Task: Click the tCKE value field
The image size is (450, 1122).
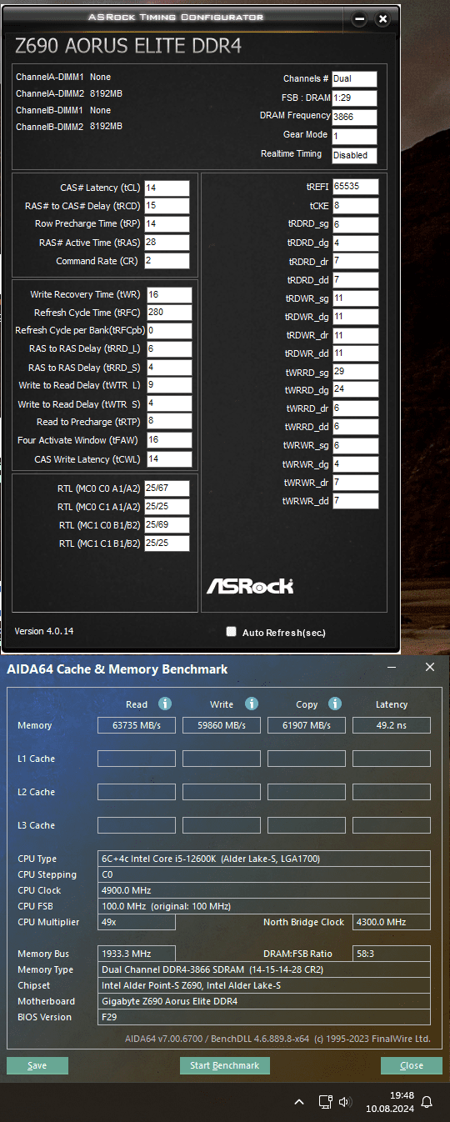Action: pyautogui.click(x=356, y=205)
